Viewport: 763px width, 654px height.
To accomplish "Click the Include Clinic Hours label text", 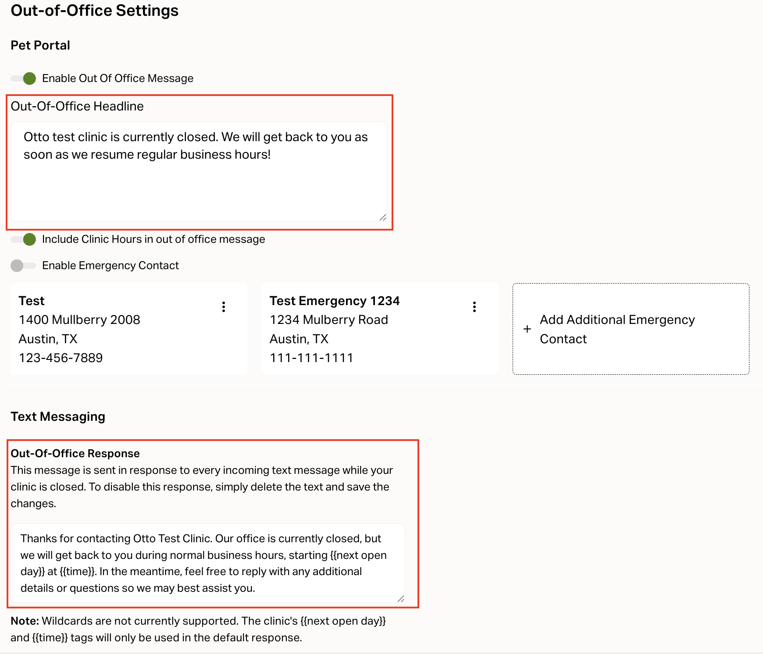I will (x=153, y=239).
